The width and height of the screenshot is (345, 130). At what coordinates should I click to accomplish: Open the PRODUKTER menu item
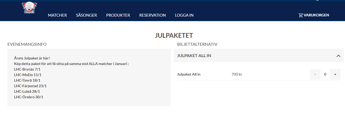[x=118, y=15]
